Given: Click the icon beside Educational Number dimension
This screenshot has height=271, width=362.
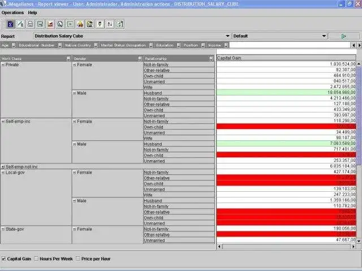Looking at the screenshot, I should (60, 45).
